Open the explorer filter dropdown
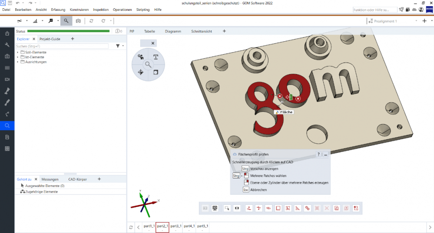 pyautogui.click(x=123, y=46)
